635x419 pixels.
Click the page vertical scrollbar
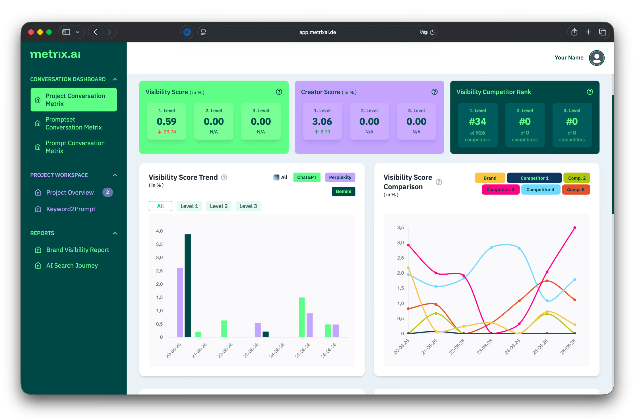pos(613,155)
